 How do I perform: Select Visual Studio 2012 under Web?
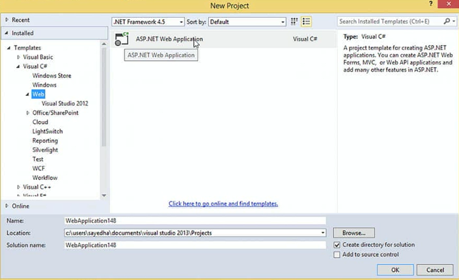(64, 104)
